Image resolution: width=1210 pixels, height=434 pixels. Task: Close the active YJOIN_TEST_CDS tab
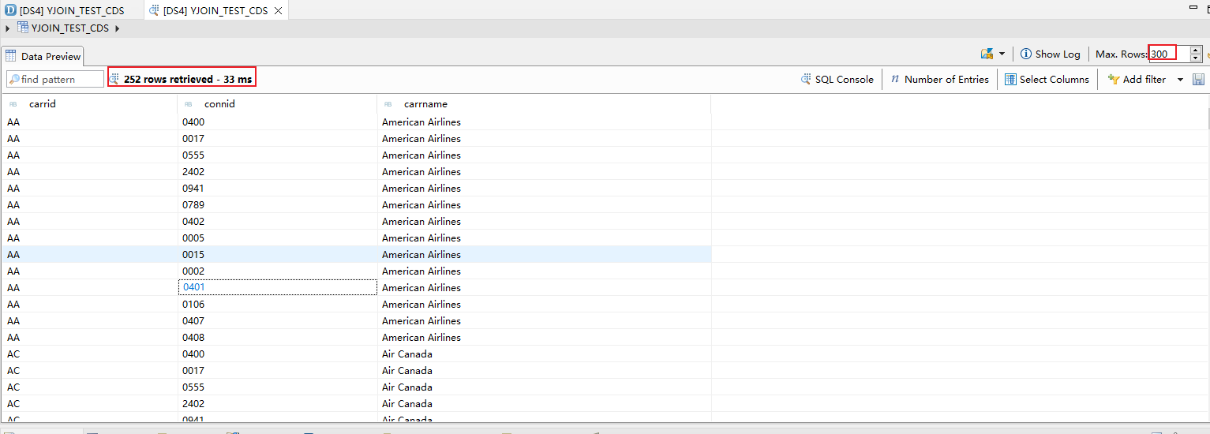click(278, 11)
